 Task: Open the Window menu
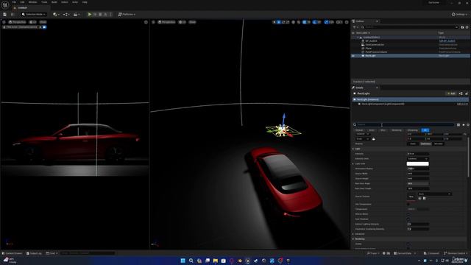[32, 2]
